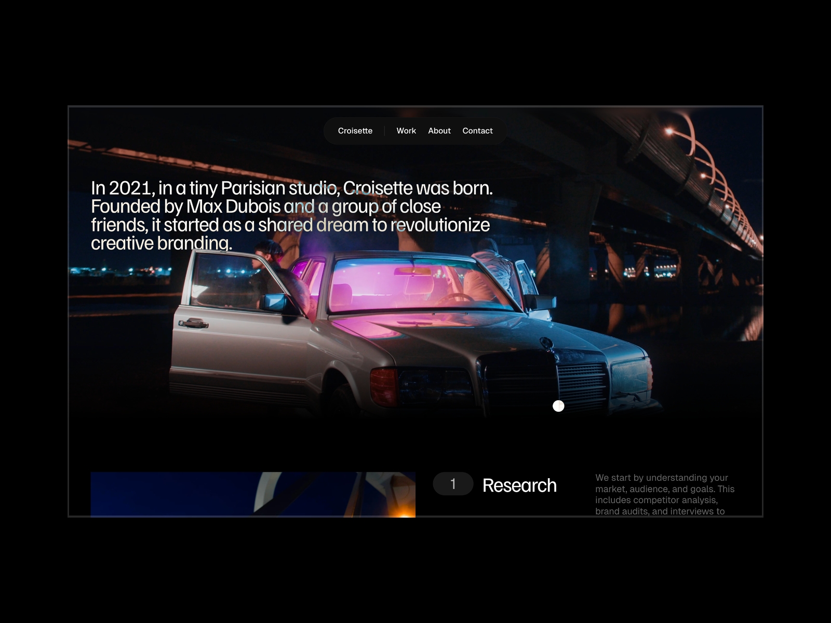Click the Croisette logo link
Image resolution: width=831 pixels, height=623 pixels.
pos(355,131)
